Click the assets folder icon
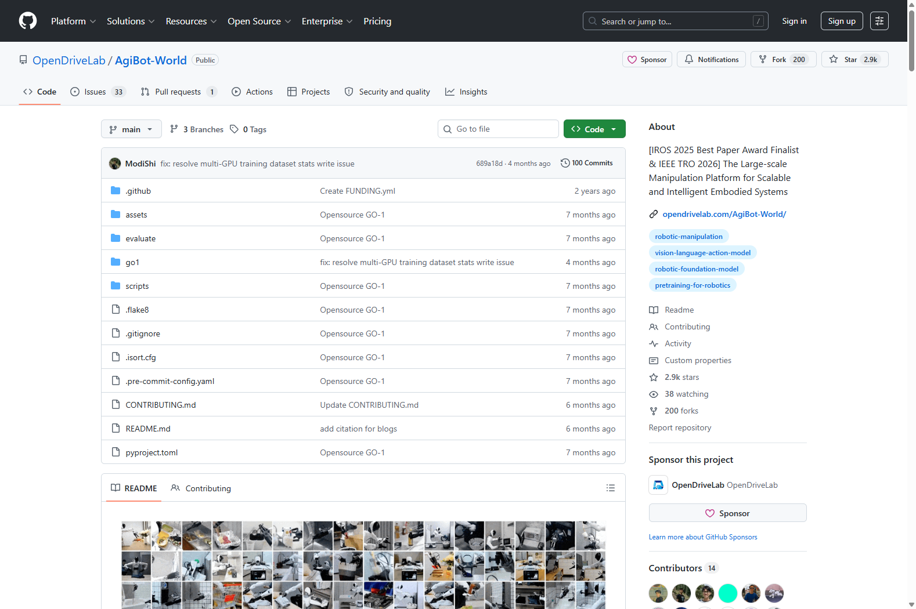This screenshot has width=916, height=609. pyautogui.click(x=116, y=215)
